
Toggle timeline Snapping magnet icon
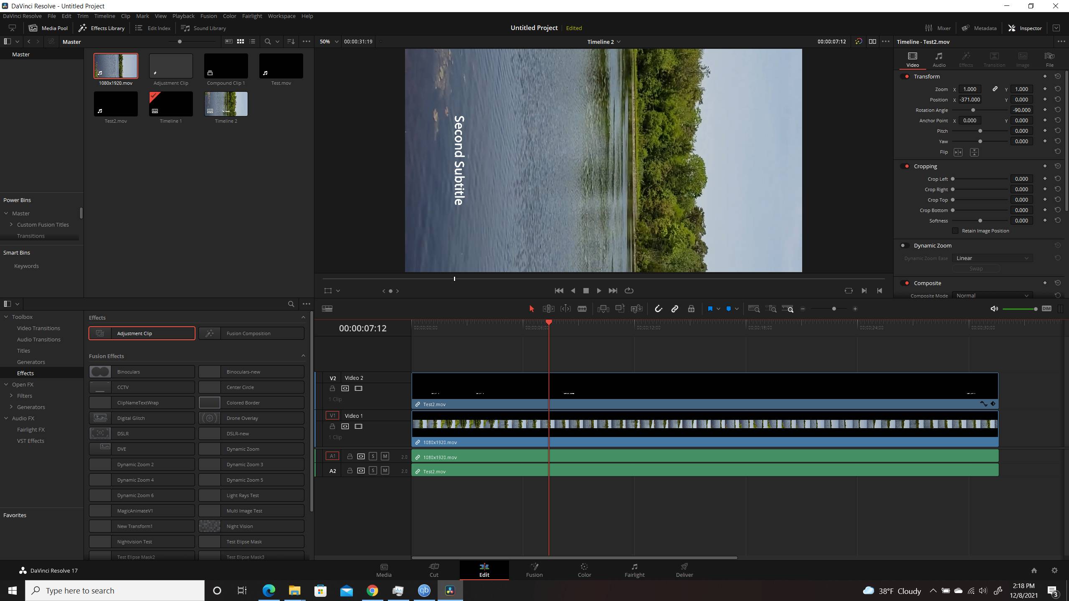click(658, 309)
